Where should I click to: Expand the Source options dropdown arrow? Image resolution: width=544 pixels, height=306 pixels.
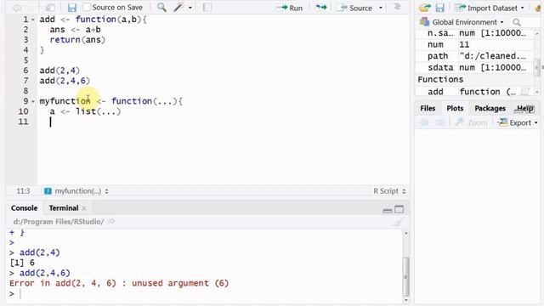(381, 8)
